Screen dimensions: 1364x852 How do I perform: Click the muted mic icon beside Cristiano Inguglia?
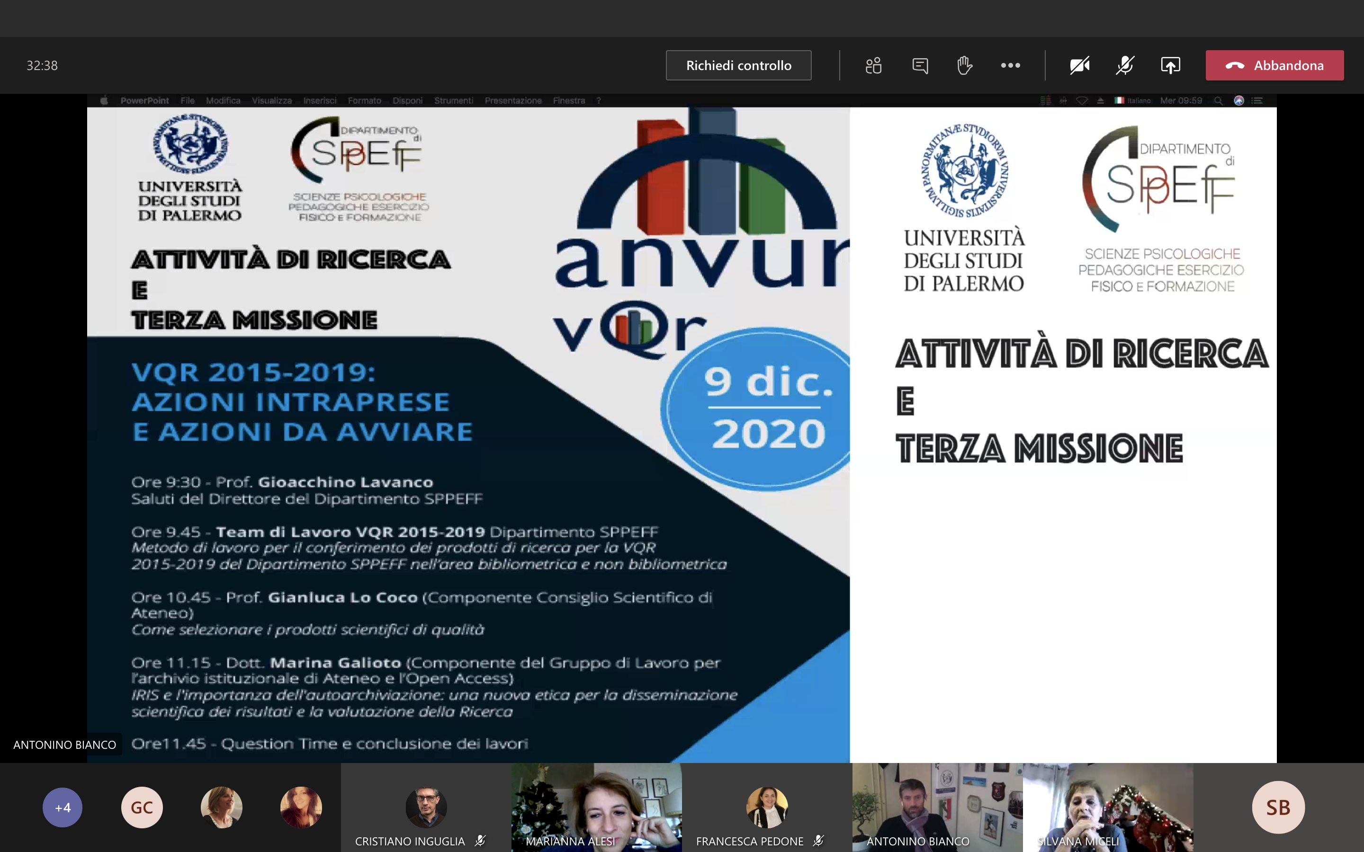[x=480, y=841]
